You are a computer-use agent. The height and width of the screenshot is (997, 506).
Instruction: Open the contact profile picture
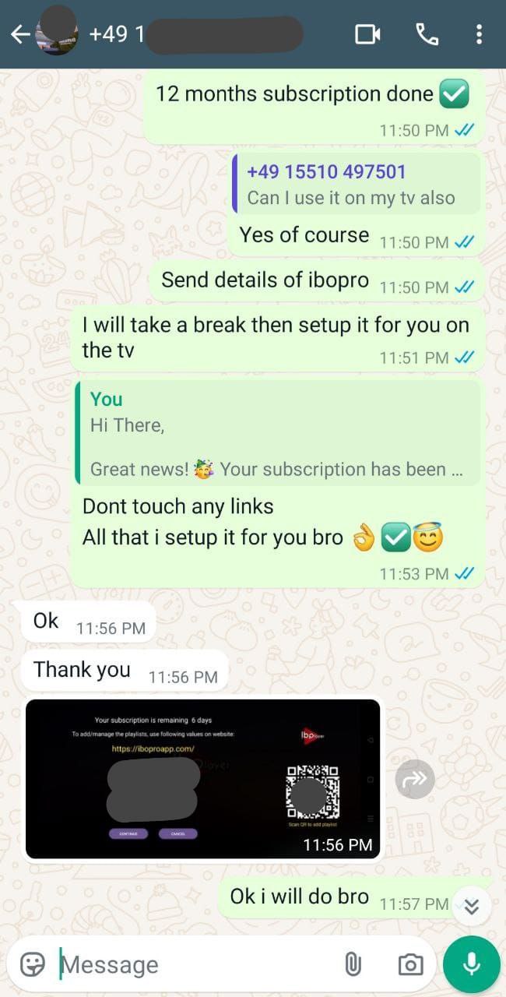tap(57, 30)
